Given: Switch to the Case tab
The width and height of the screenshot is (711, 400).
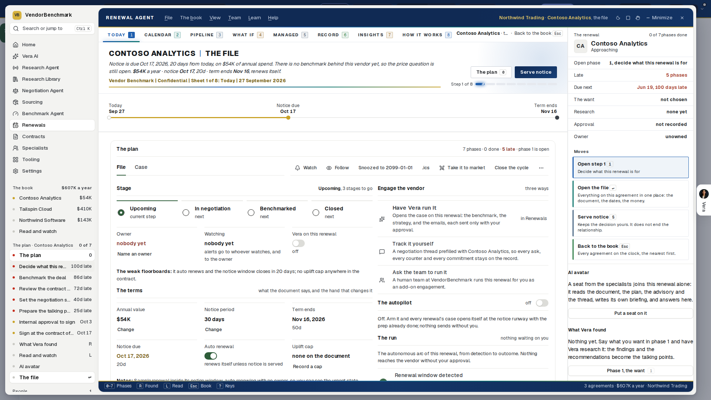Looking at the screenshot, I should (141, 167).
